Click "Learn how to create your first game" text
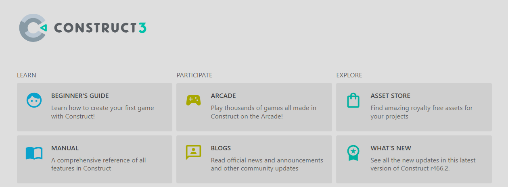The height and width of the screenshot is (187, 508). tap(102, 108)
